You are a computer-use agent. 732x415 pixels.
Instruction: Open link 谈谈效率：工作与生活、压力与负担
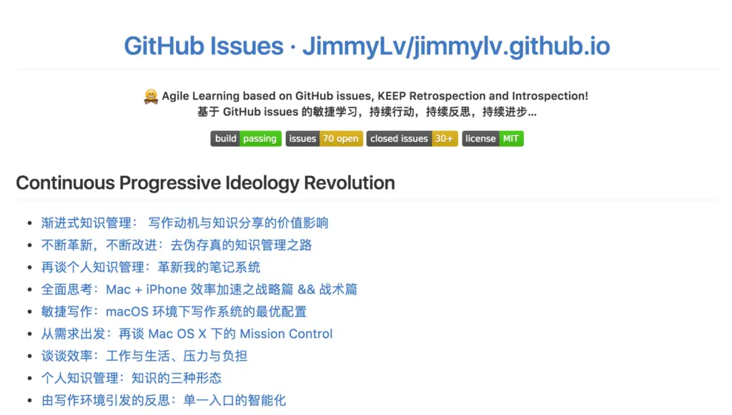coord(144,356)
